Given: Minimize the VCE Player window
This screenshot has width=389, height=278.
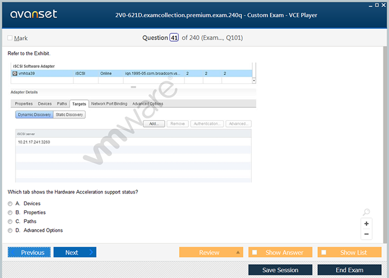Looking at the screenshot, I should tap(370, 4).
